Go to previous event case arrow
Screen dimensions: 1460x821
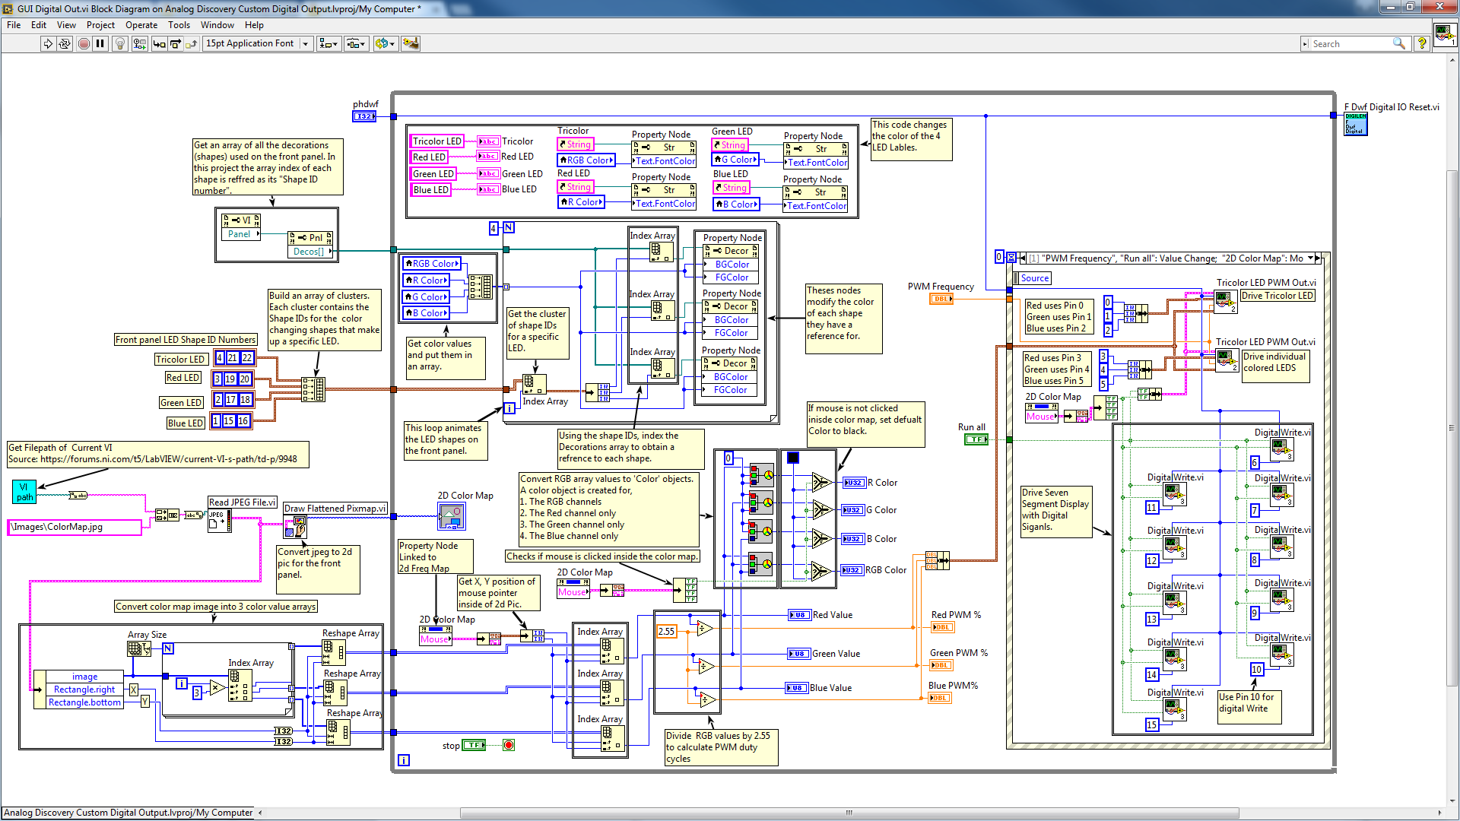(1023, 258)
